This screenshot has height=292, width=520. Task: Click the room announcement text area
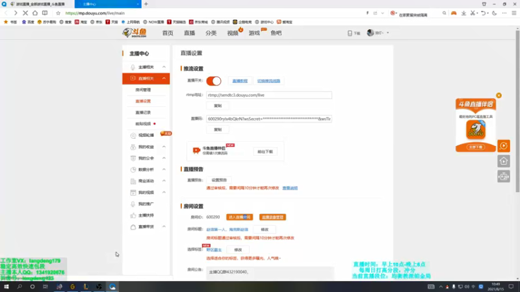point(270,273)
